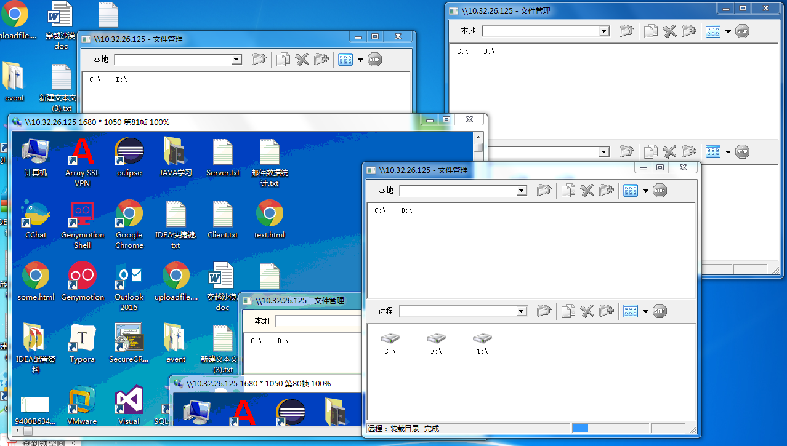Select the remote T:\ drive
The image size is (787, 446).
(482, 344)
